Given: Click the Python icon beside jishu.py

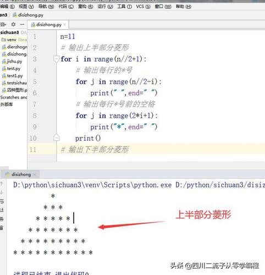Looking at the screenshot, I should pos(4,62).
